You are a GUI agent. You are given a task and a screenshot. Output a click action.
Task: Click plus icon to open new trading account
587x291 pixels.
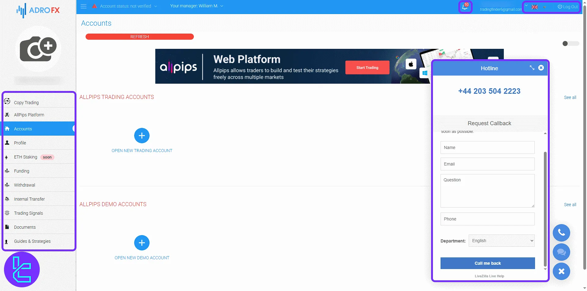click(x=142, y=136)
